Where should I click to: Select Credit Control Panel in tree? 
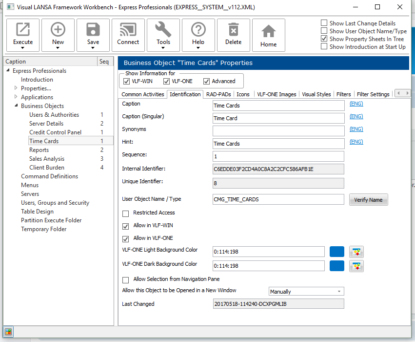[x=55, y=132]
